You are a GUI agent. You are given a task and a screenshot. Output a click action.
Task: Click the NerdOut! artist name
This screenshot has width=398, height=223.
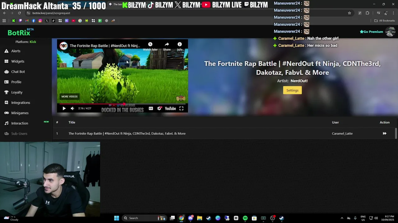click(x=299, y=81)
